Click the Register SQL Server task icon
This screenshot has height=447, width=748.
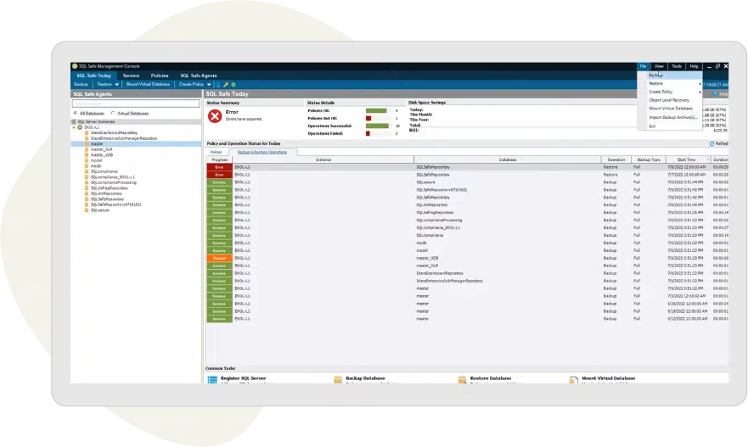click(212, 380)
